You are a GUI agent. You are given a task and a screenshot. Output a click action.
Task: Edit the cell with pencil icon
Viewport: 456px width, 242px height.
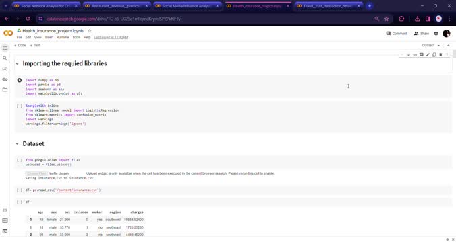pyautogui.click(x=428, y=54)
